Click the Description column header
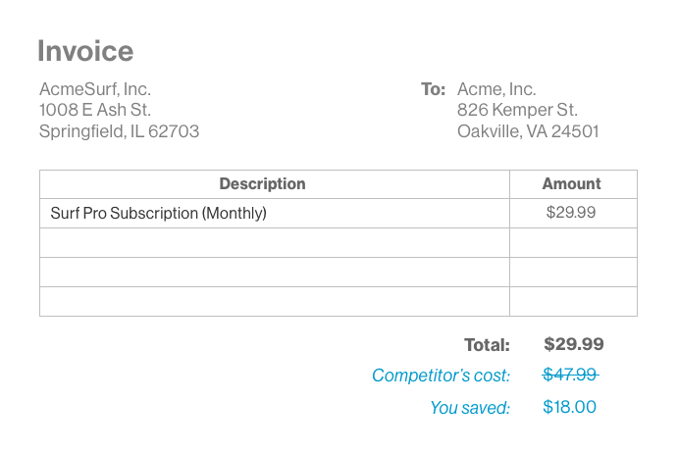The image size is (677, 451). (262, 184)
